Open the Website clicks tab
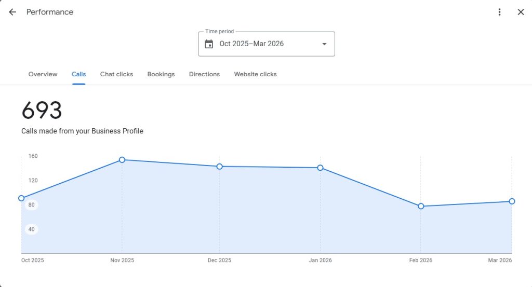 255,74
